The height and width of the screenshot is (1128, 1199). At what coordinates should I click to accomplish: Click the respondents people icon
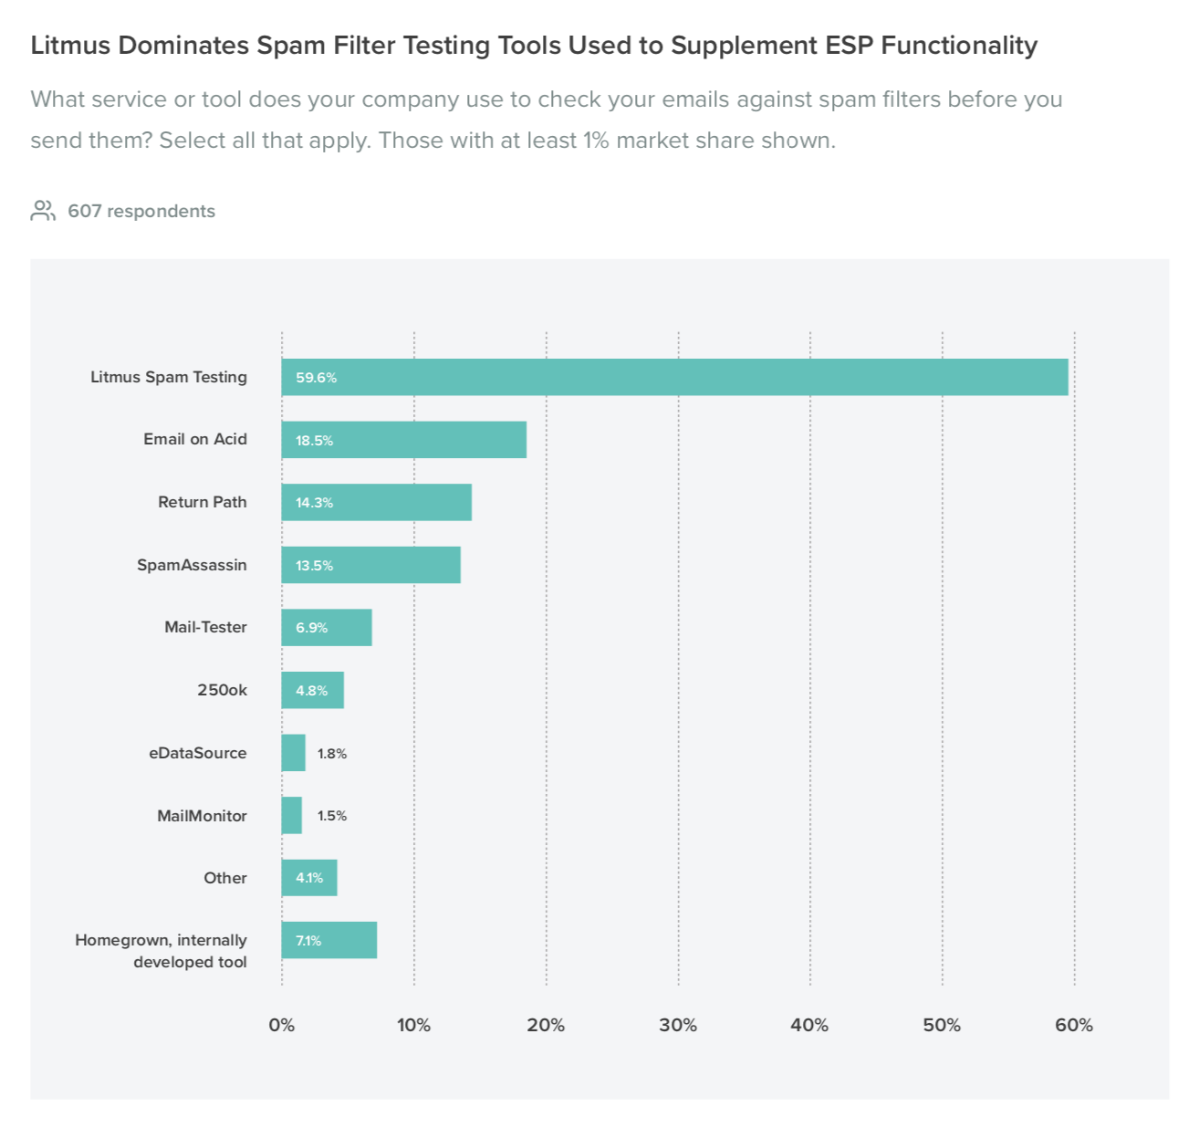click(x=43, y=211)
